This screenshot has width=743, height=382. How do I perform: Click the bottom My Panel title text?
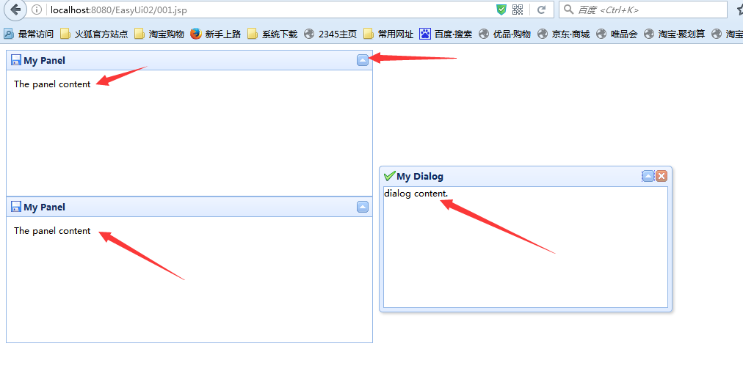pyautogui.click(x=45, y=207)
